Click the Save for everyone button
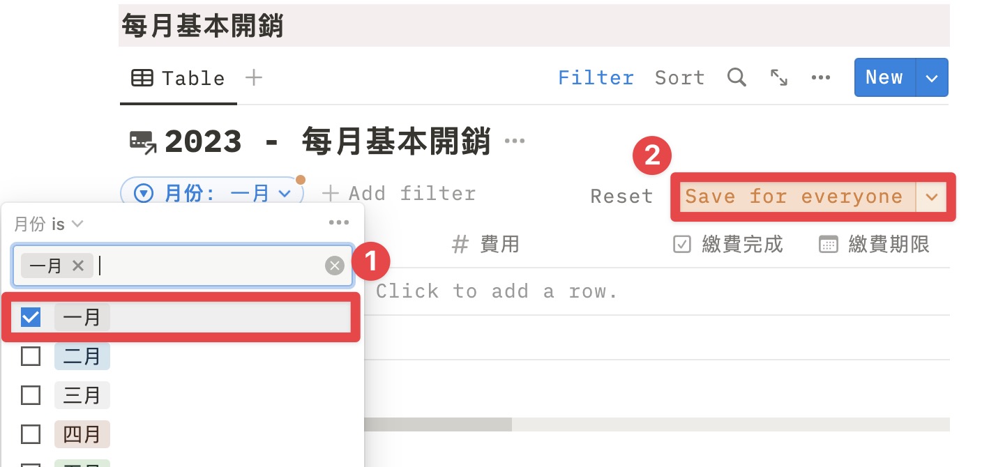The width and height of the screenshot is (989, 467). click(794, 197)
